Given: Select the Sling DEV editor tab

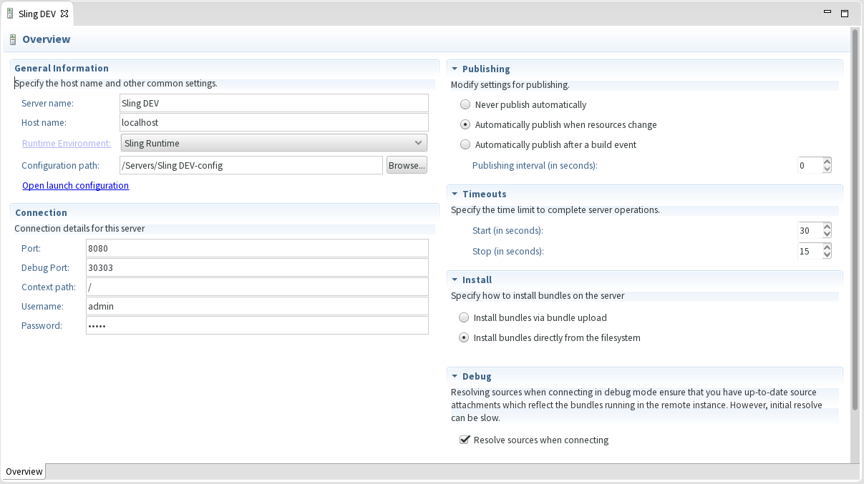Looking at the screenshot, I should click(37, 14).
